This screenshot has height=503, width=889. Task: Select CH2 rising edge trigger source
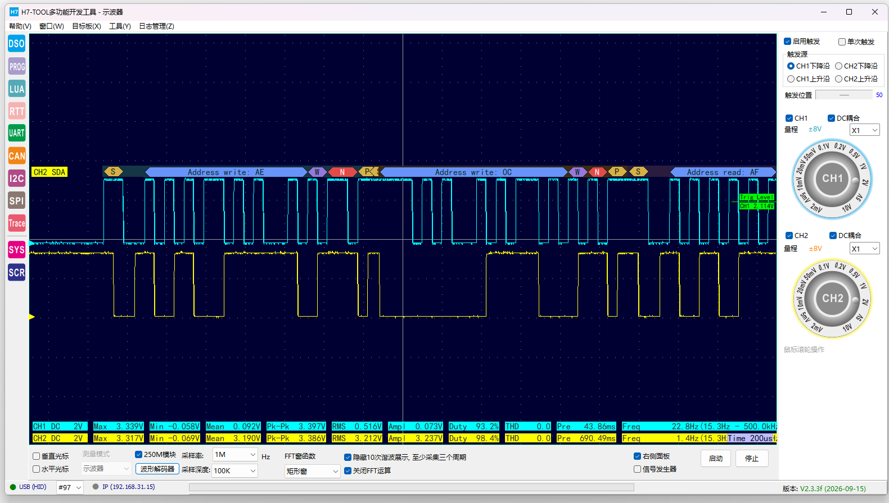click(x=838, y=79)
